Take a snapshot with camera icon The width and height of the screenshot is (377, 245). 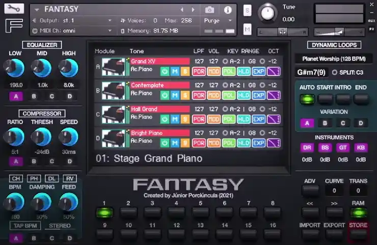coord(209,10)
